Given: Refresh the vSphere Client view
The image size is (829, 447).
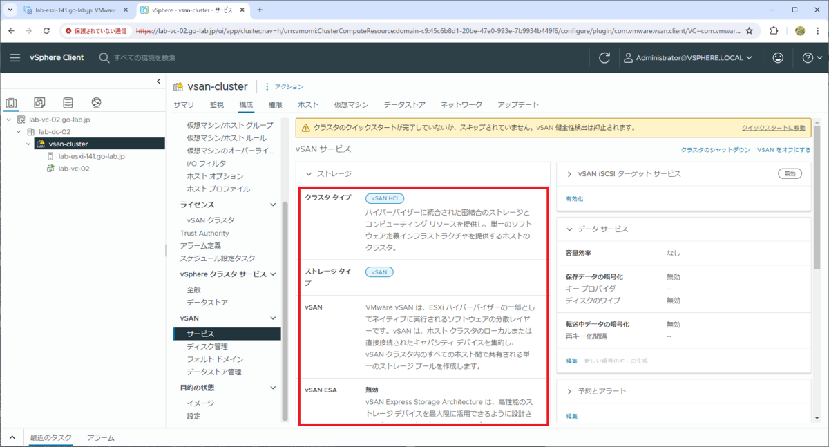Looking at the screenshot, I should tap(604, 57).
